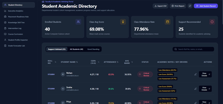The width and height of the screenshot is (223, 104).
Task: Click the Low Attendance (73.5%) tag
Action: coord(167,99)
